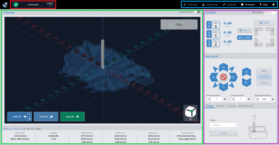Open the settings gear icon

(273, 5)
